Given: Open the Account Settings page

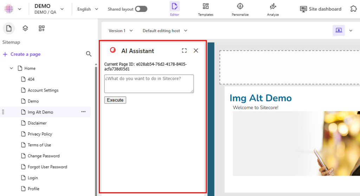Looking at the screenshot, I should [x=43, y=90].
